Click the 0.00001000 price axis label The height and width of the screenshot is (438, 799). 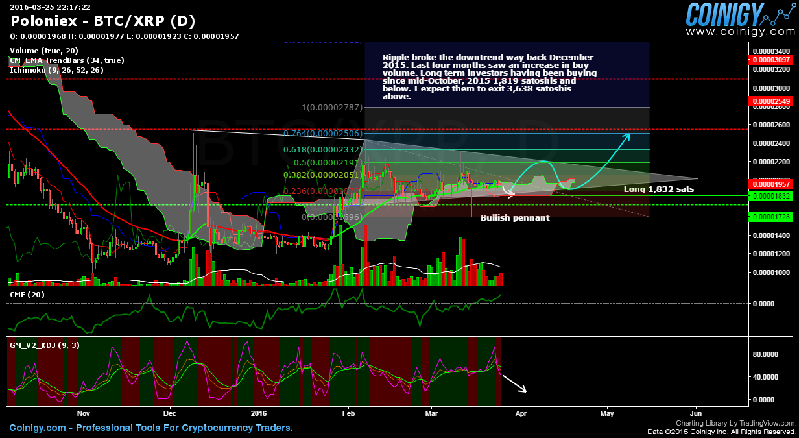[x=772, y=273]
